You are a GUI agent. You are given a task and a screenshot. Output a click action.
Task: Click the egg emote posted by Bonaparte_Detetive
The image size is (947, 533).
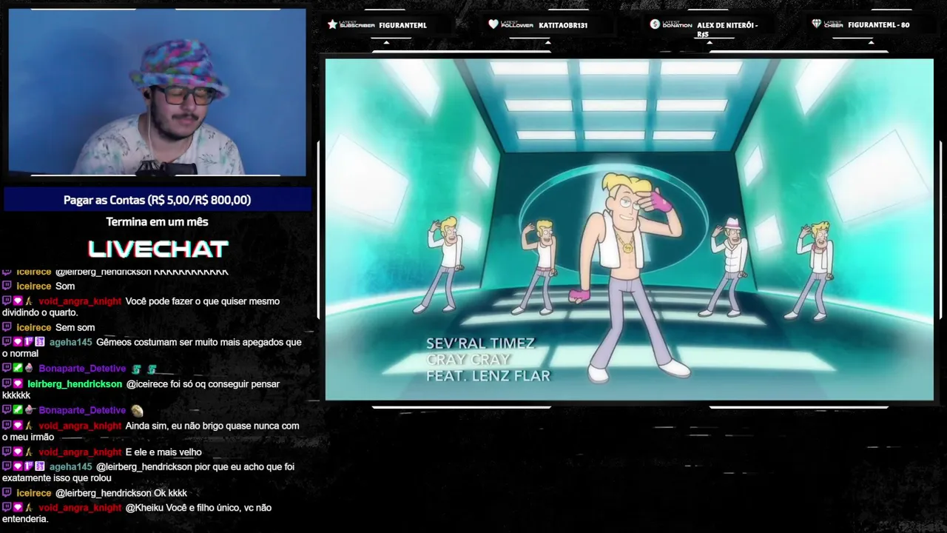137,410
